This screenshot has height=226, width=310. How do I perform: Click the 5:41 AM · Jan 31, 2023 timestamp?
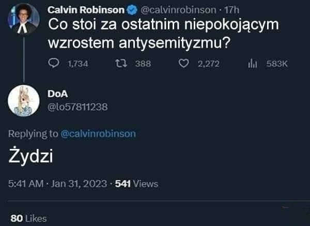58,184
